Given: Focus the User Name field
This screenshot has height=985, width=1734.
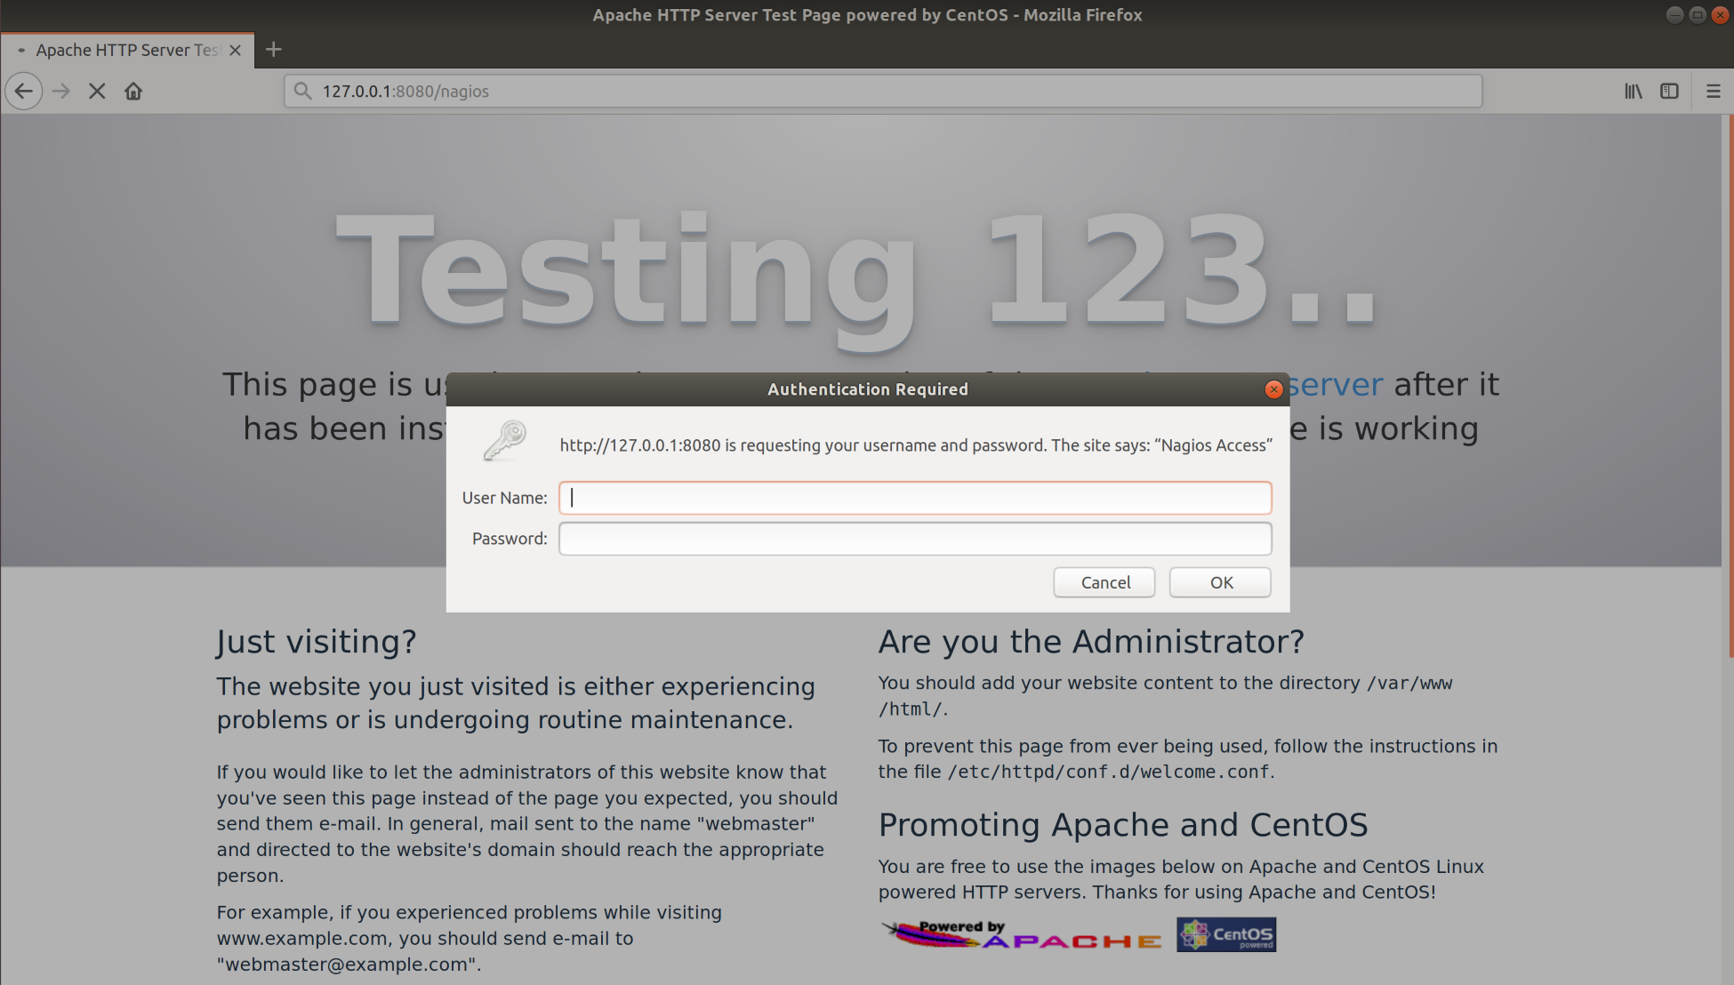Looking at the screenshot, I should click(x=914, y=498).
